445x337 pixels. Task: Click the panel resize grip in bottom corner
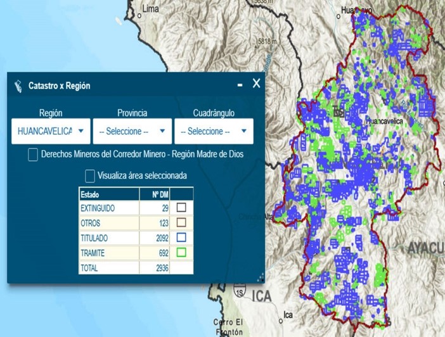pos(261,278)
